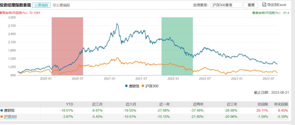Toggle the 唐颐恒 series in the chart legend
The width and height of the screenshot is (295, 125).
[133, 86]
